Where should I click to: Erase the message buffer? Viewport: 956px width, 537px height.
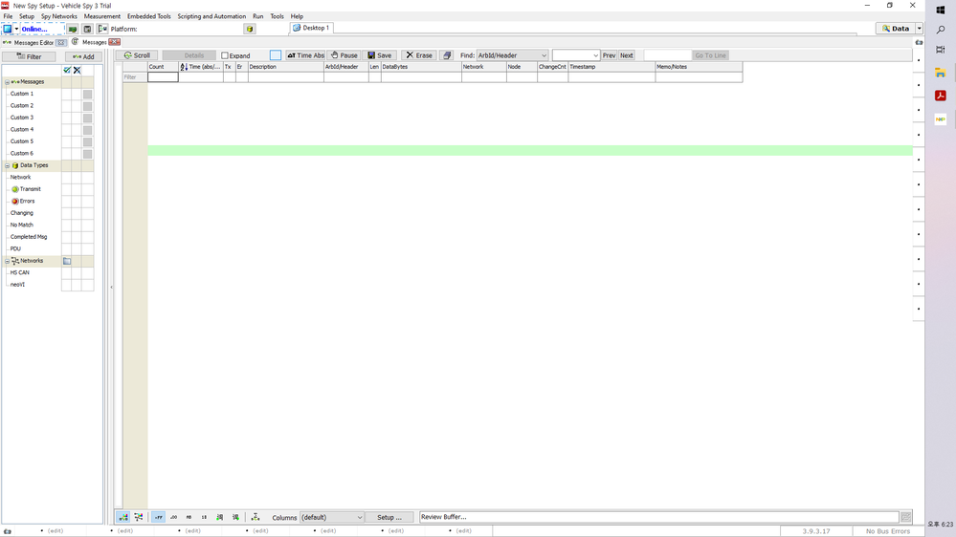(419, 55)
